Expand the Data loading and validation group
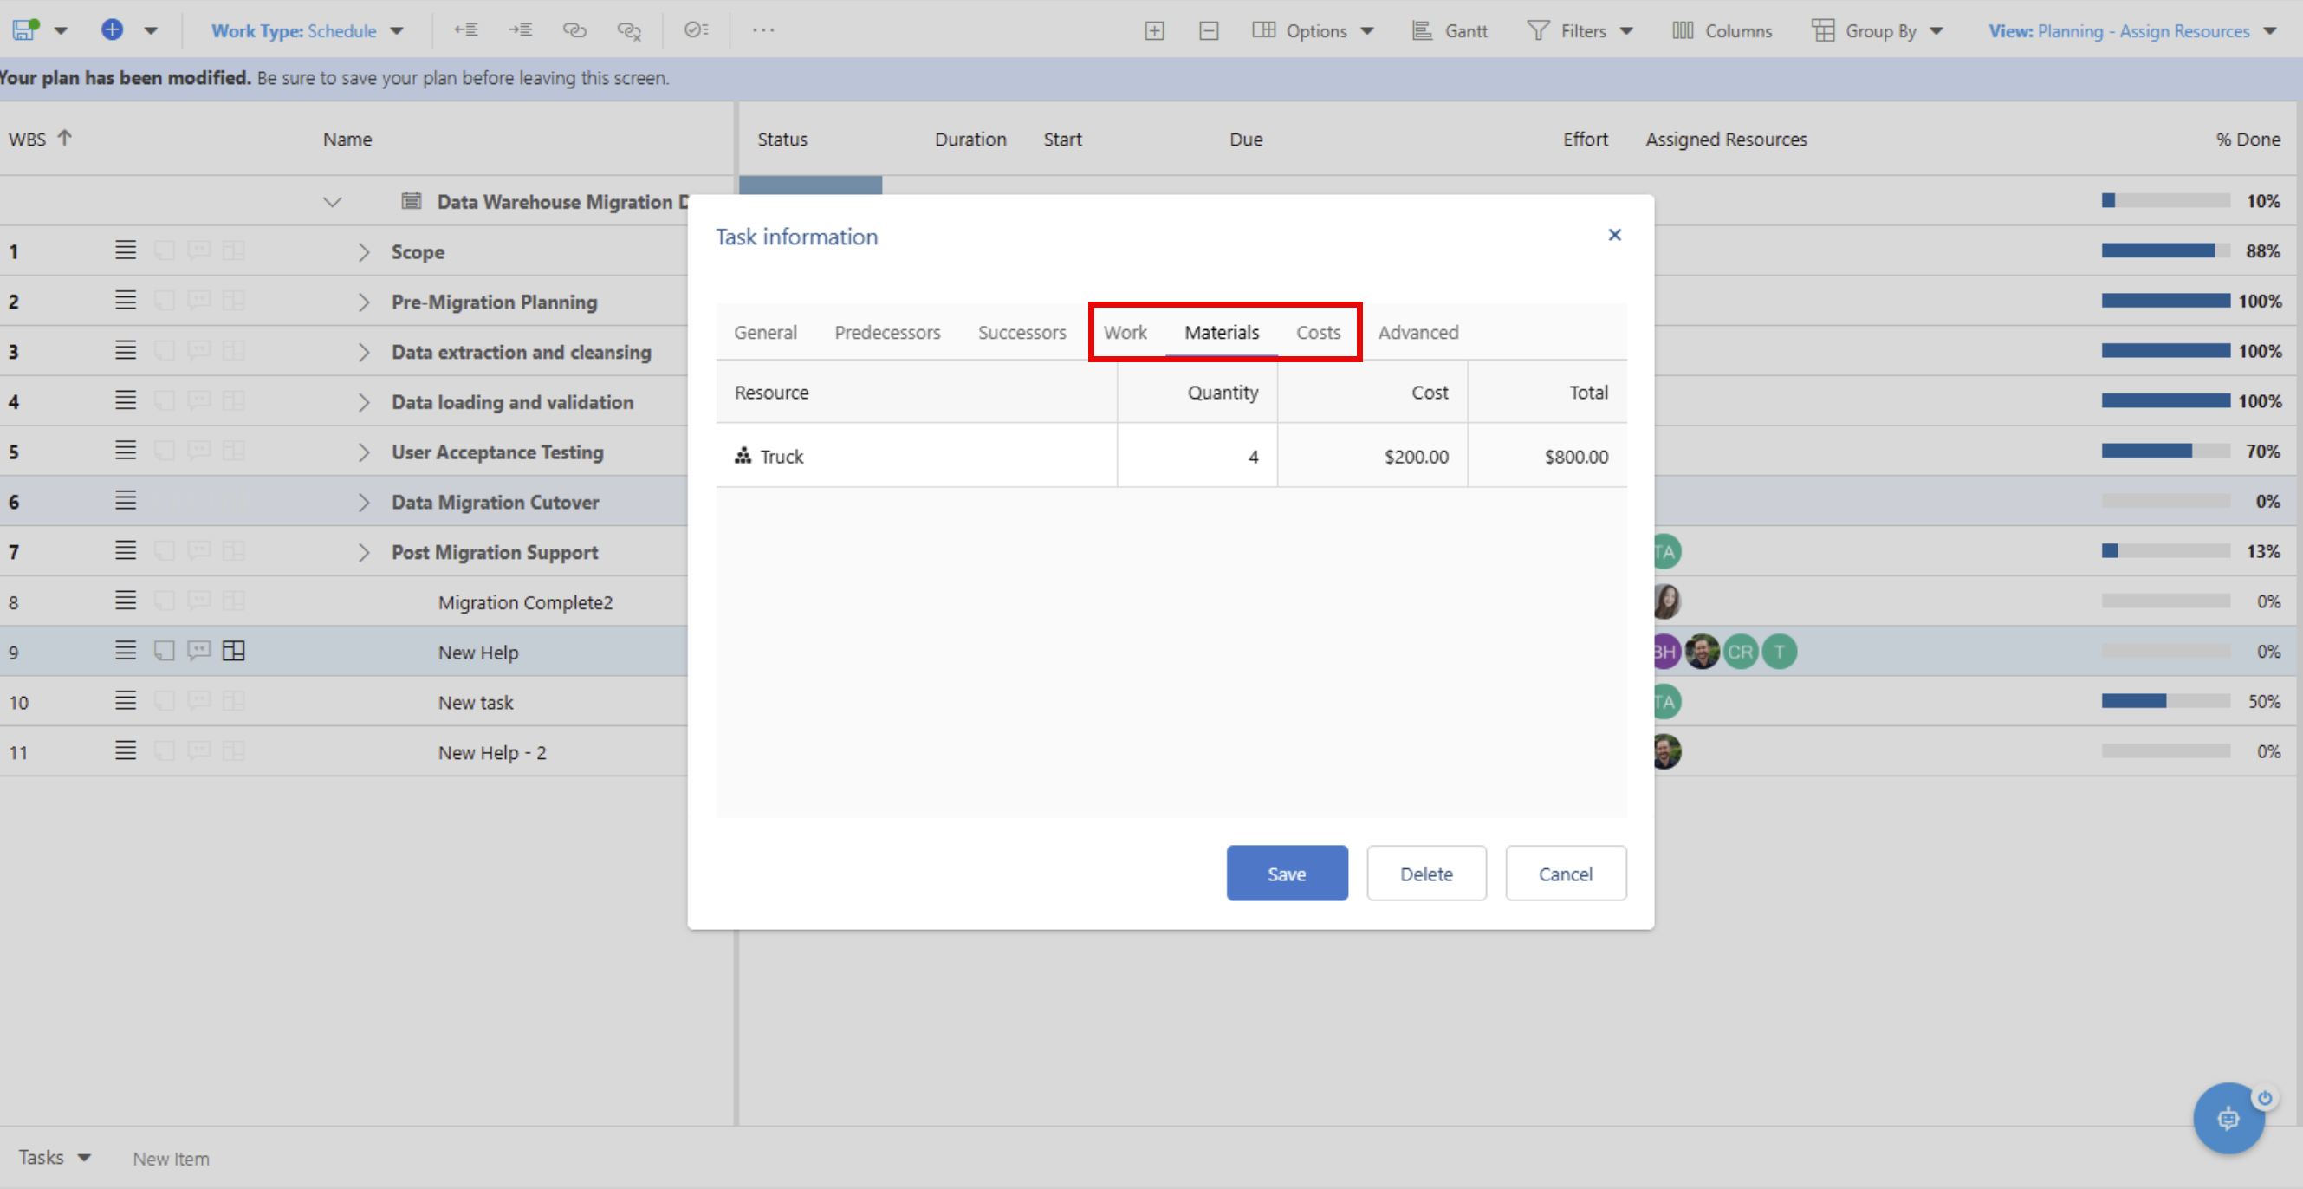Image resolution: width=2303 pixels, height=1189 pixels. 363,402
